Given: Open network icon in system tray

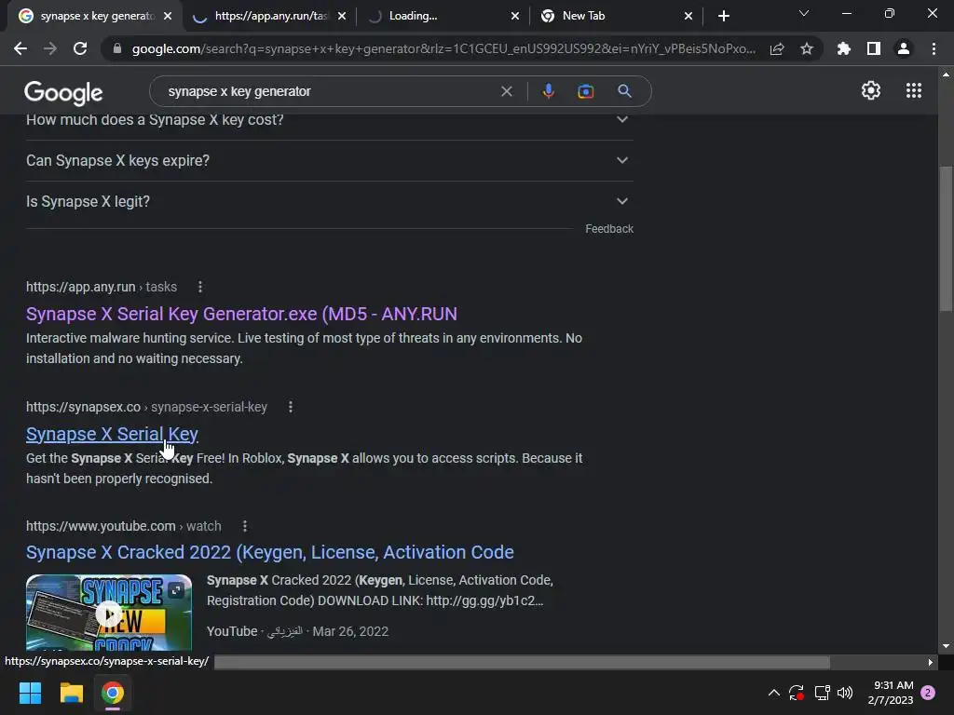Looking at the screenshot, I should pyautogui.click(x=822, y=693).
